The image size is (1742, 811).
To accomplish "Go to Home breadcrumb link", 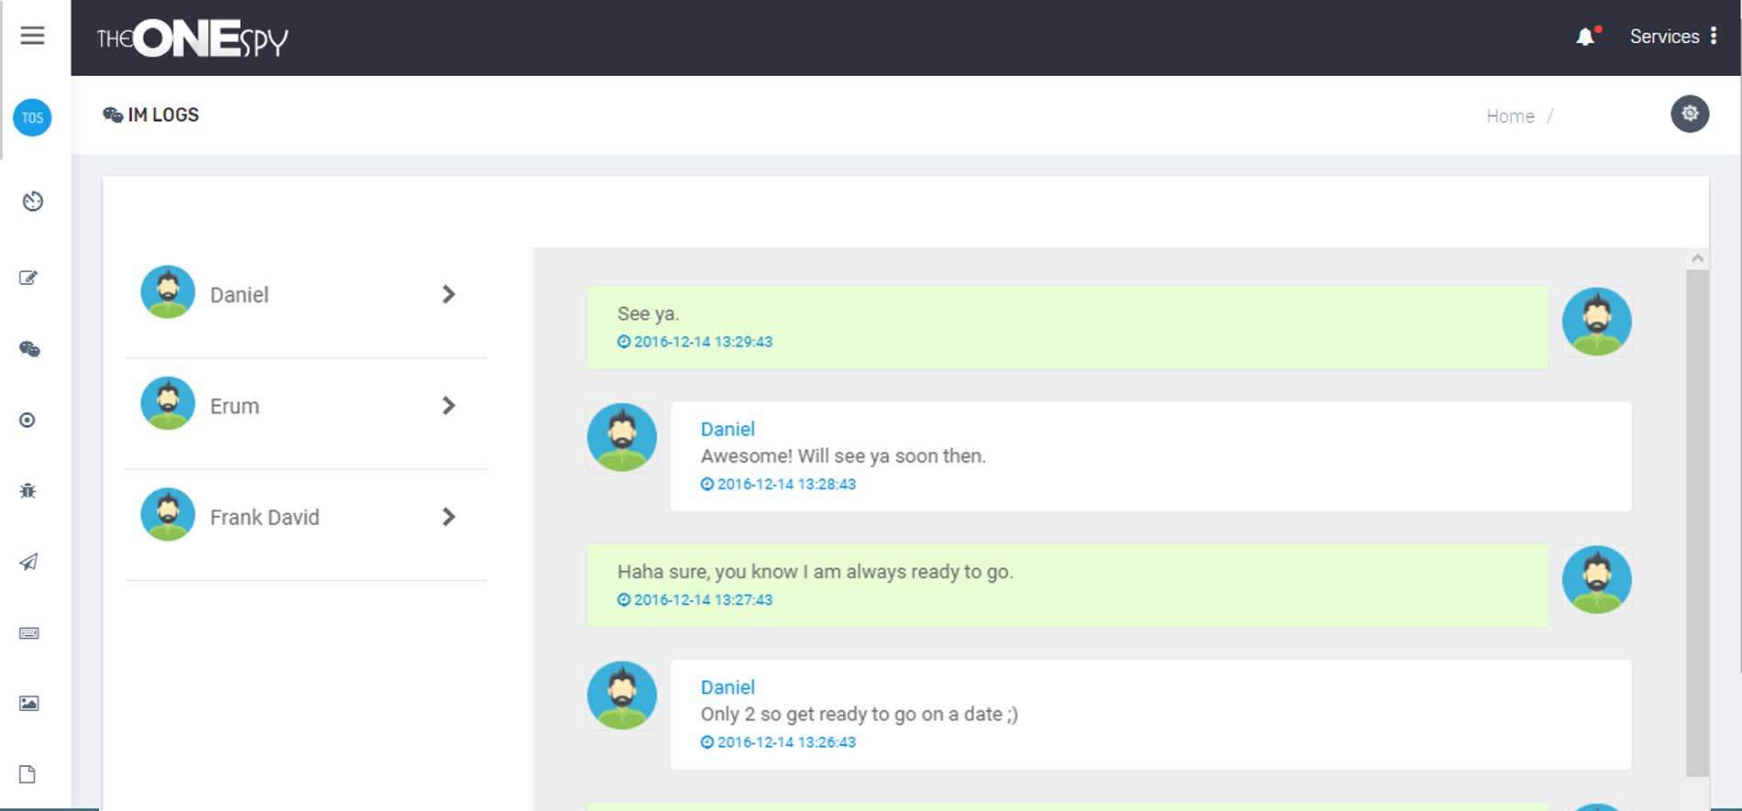I will [x=1509, y=116].
